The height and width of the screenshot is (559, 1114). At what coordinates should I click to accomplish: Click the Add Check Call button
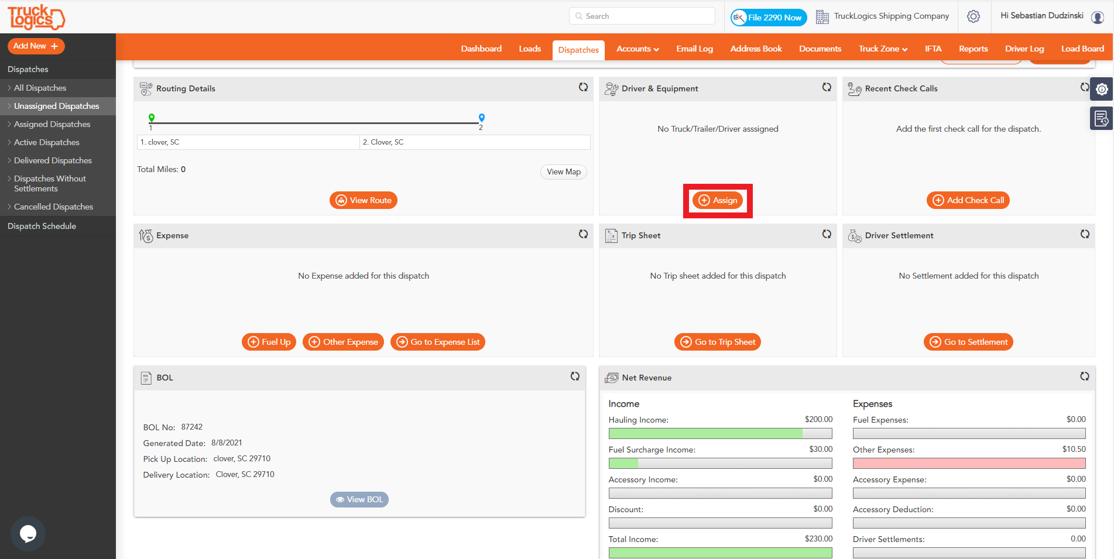968,200
